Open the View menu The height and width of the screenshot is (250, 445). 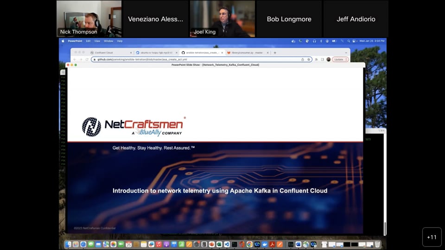tap(97, 41)
